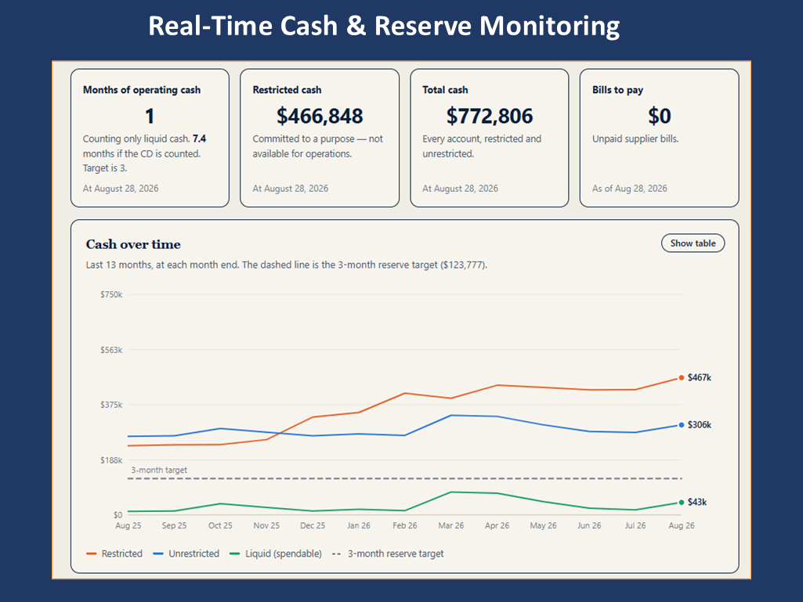The image size is (803, 602).
Task: Click the $750k y-axis label
Action: coord(111,294)
